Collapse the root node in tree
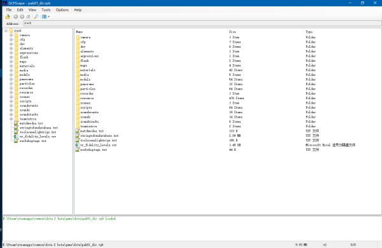Viewport: 382px width, 248px height. [x=6, y=31]
